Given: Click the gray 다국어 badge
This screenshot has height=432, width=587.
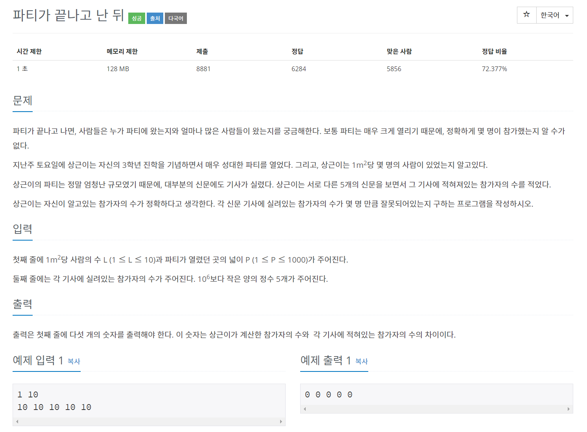Looking at the screenshot, I should pyautogui.click(x=176, y=18).
